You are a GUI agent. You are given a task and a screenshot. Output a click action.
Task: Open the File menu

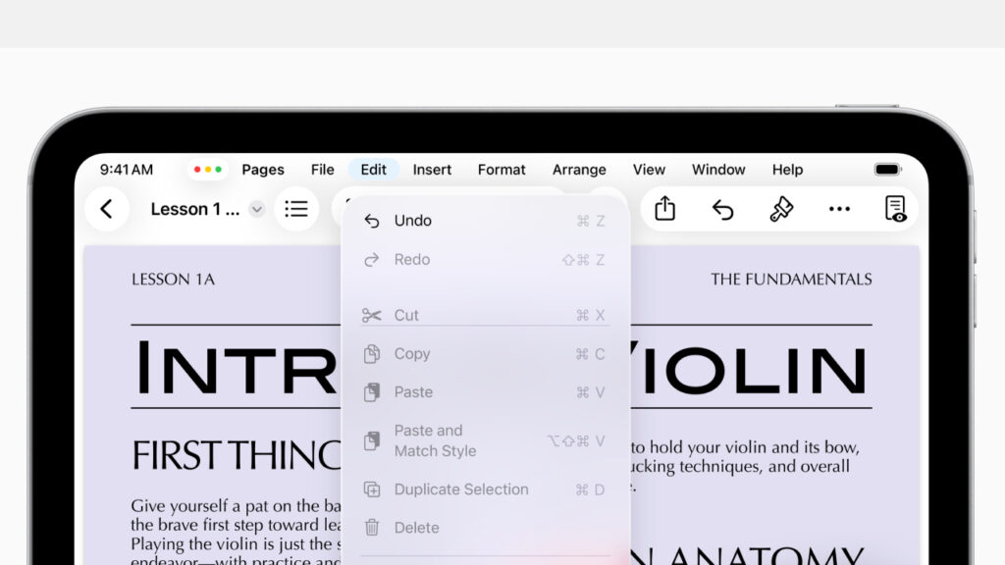click(x=323, y=170)
